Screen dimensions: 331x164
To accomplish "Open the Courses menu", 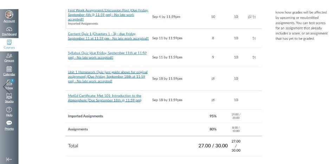I will tap(9, 44).
